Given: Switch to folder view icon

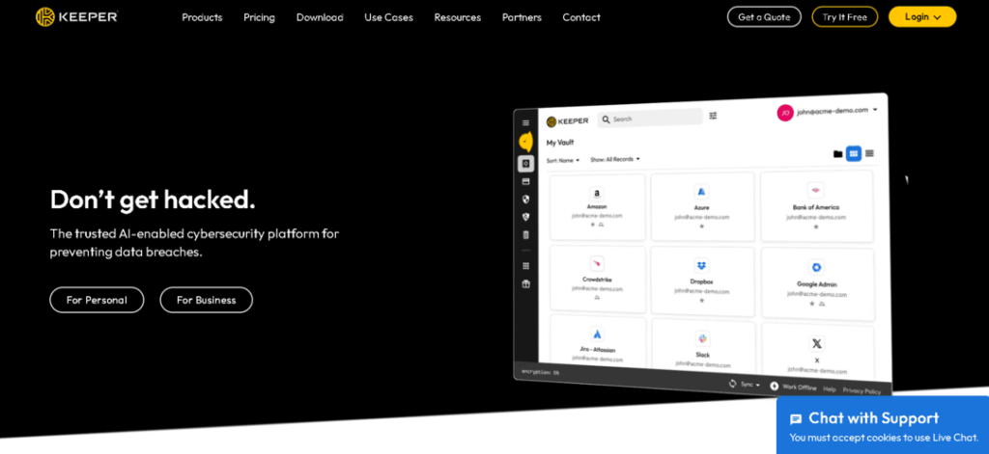Looking at the screenshot, I should pyautogui.click(x=837, y=153).
